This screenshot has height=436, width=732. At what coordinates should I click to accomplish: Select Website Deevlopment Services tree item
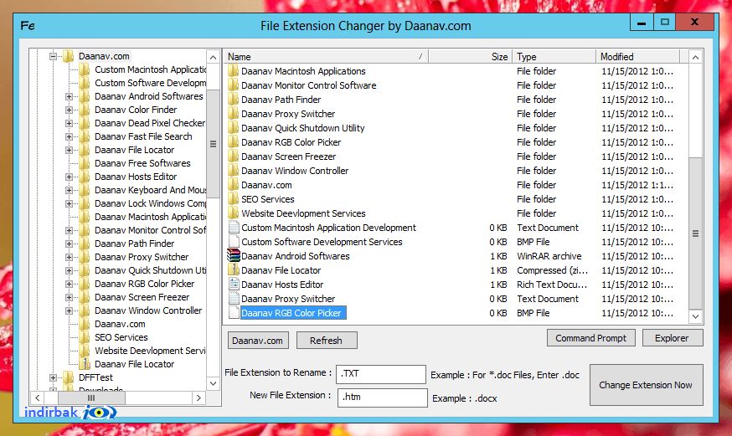[x=150, y=351]
